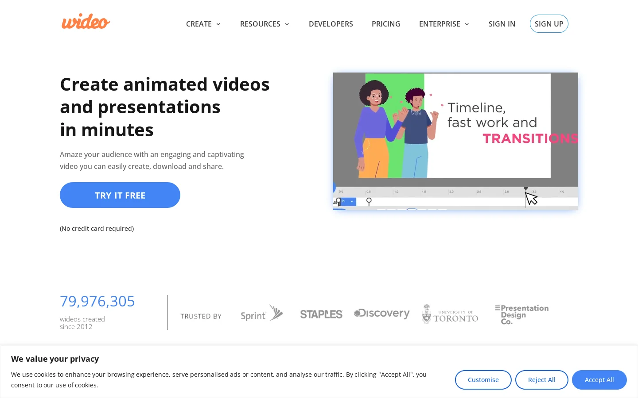The width and height of the screenshot is (638, 398).
Task: Click the "We value your privacy" heading
Action: tap(55, 359)
